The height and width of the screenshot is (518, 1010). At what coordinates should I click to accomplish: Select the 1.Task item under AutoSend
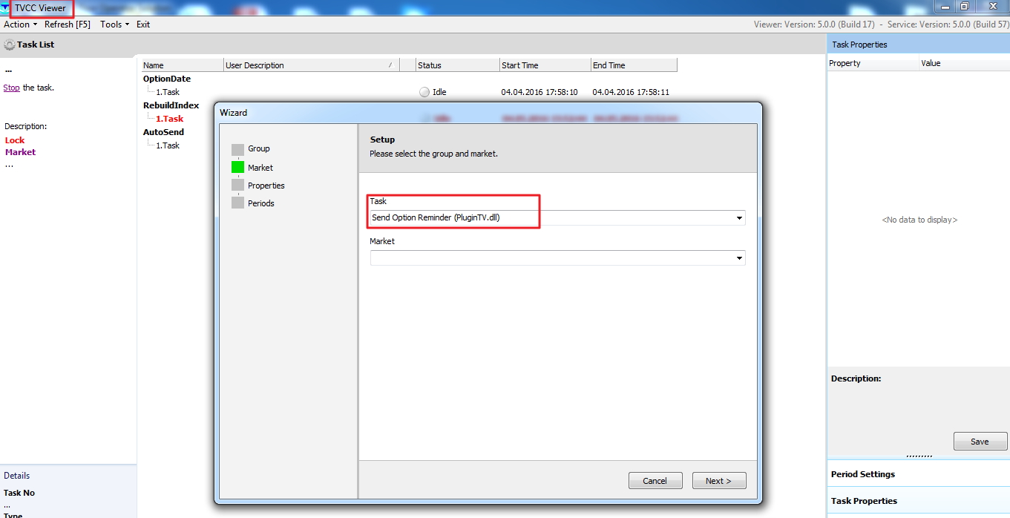(168, 145)
